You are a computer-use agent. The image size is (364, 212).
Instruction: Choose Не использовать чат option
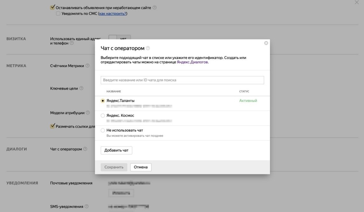click(x=103, y=130)
